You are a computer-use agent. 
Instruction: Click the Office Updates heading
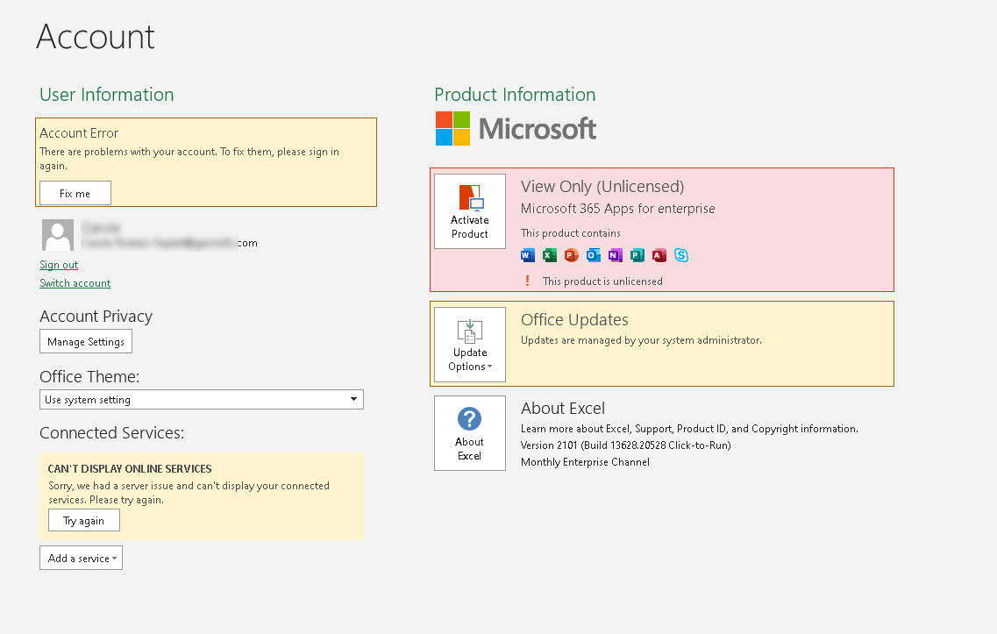coord(574,320)
